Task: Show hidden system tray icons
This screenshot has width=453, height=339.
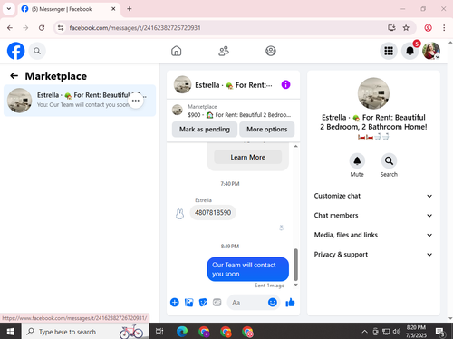Action: (364, 332)
